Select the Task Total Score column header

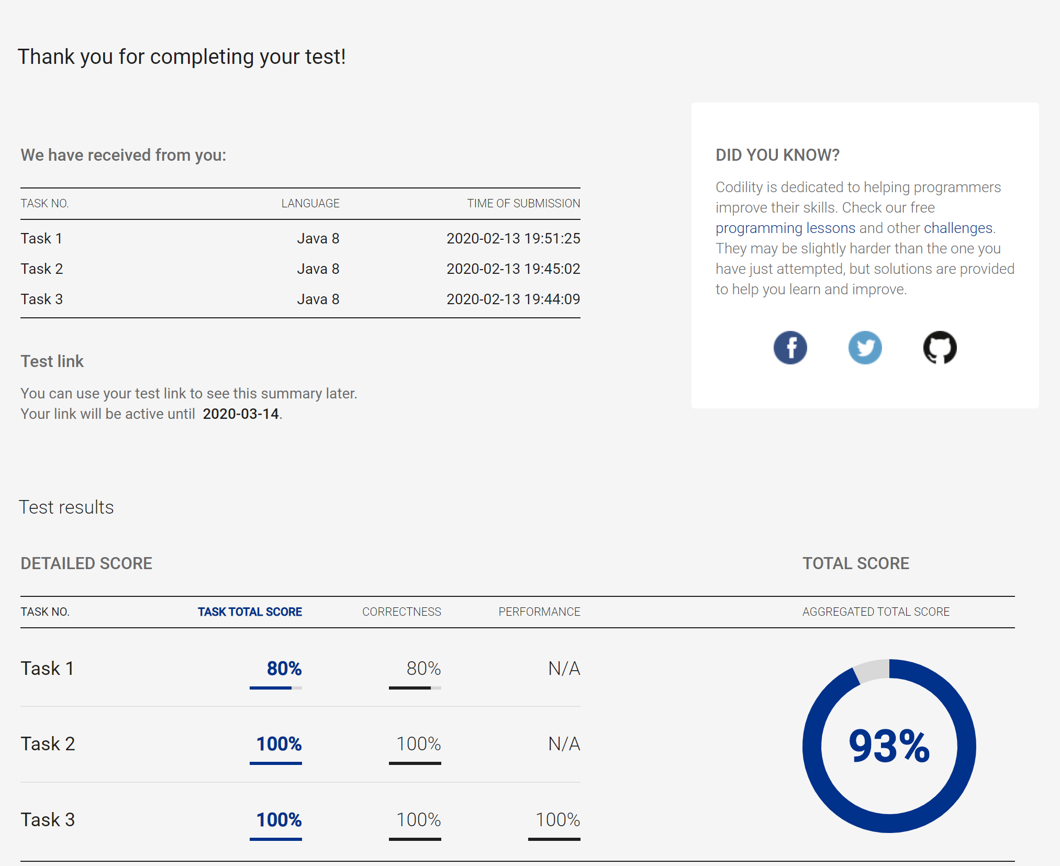coord(250,612)
